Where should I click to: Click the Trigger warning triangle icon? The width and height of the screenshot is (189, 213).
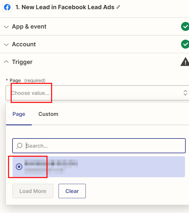point(185,62)
